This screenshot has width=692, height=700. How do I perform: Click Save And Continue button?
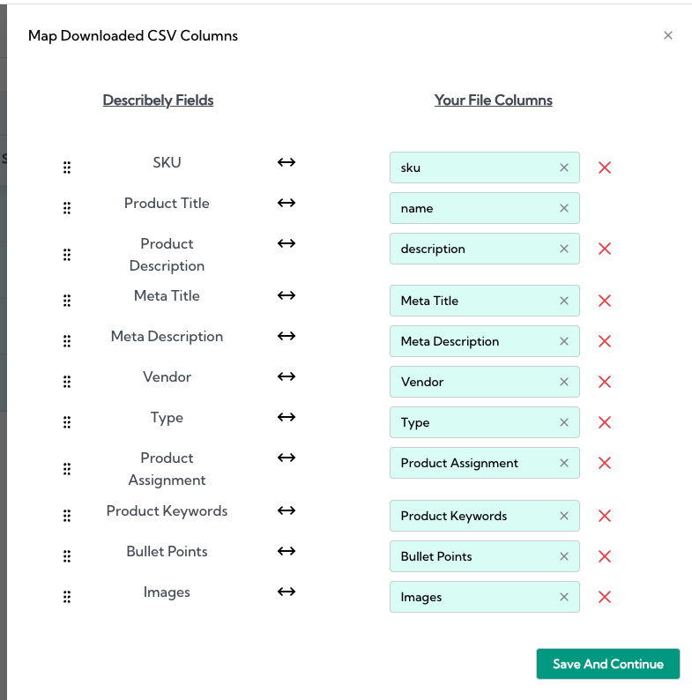coord(607,664)
